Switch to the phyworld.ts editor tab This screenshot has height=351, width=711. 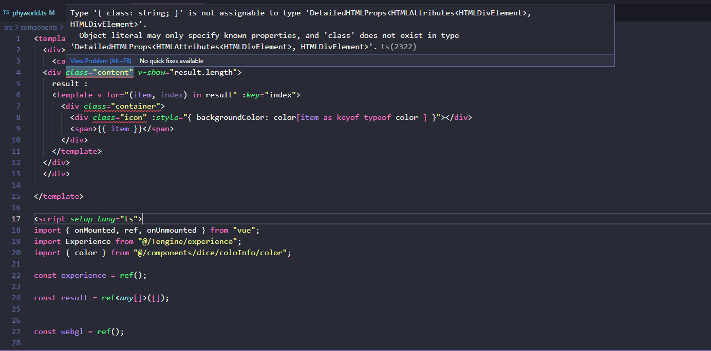[x=29, y=13]
